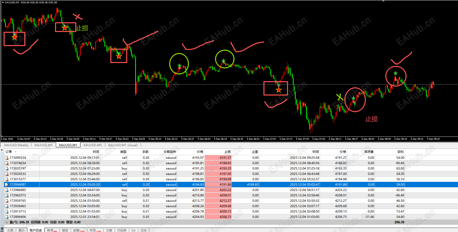Click the profit value -90.60
Viewport: 458px width, 232px height.
(400, 163)
